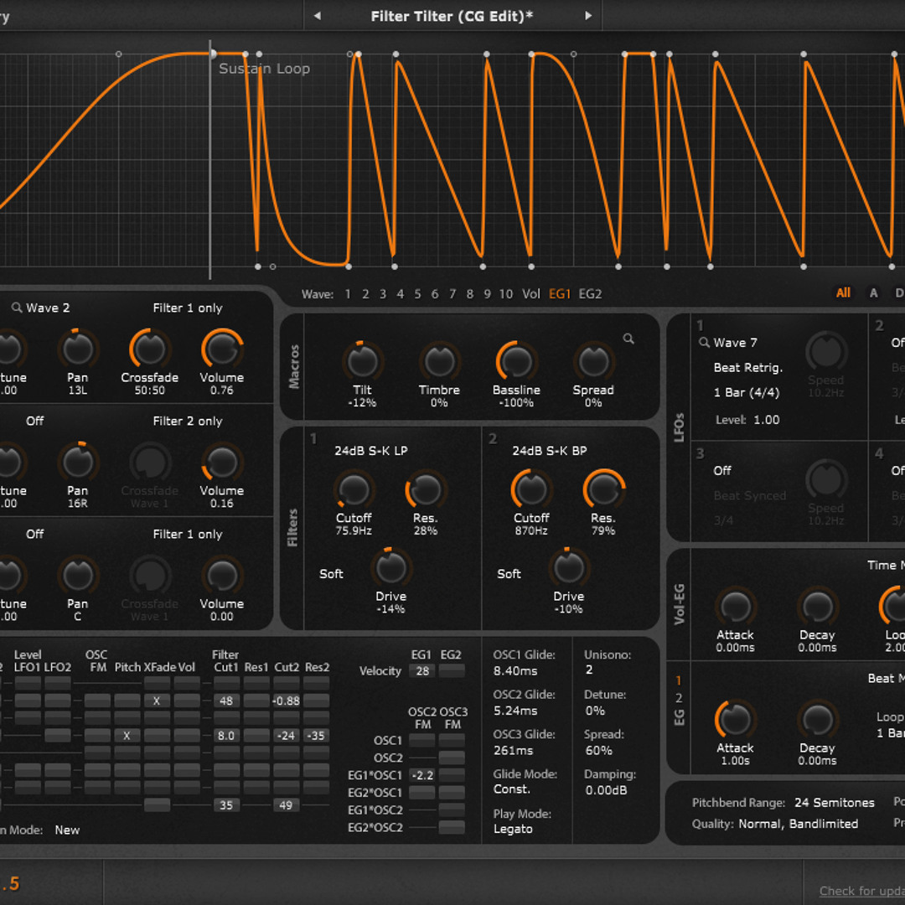The height and width of the screenshot is (905, 905).
Task: Click the Bassline macro knob
Action: 516,361
